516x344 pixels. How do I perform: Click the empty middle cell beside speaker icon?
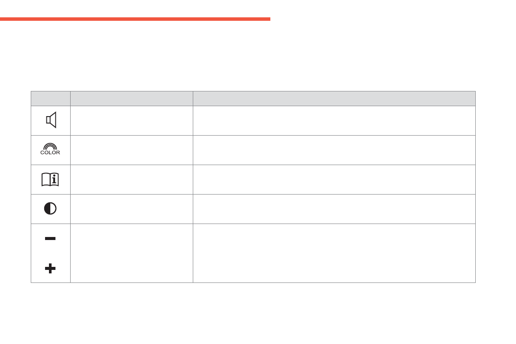[x=131, y=120]
